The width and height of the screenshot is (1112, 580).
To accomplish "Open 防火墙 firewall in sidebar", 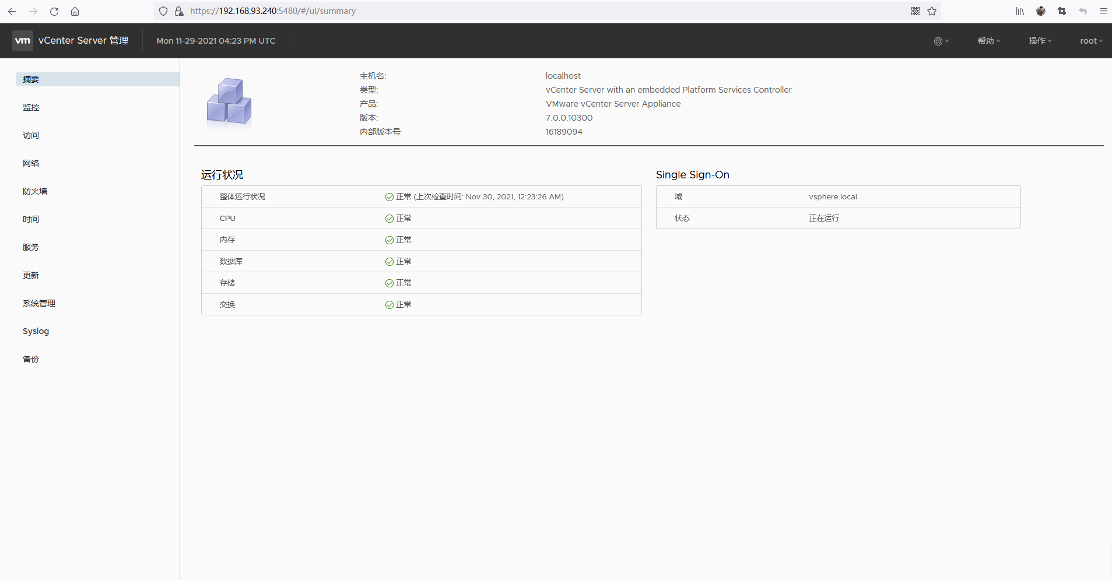I will point(35,191).
